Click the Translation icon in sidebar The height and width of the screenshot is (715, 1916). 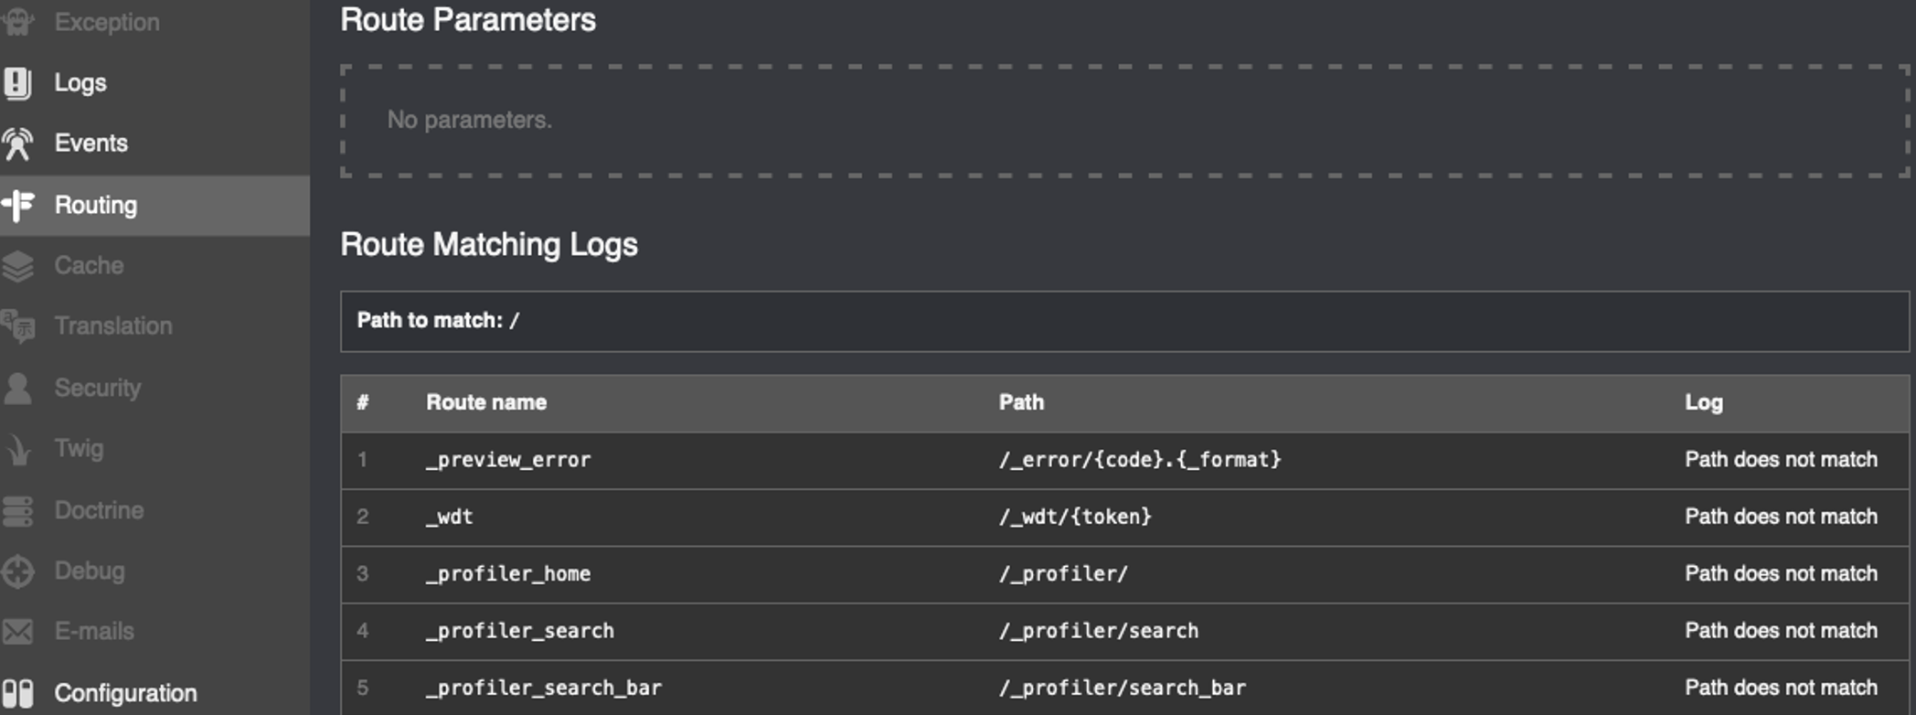pyautogui.click(x=17, y=326)
